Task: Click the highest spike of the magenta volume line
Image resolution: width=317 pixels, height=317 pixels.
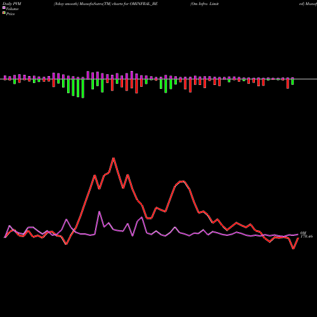Action: pyautogui.click(x=99, y=212)
